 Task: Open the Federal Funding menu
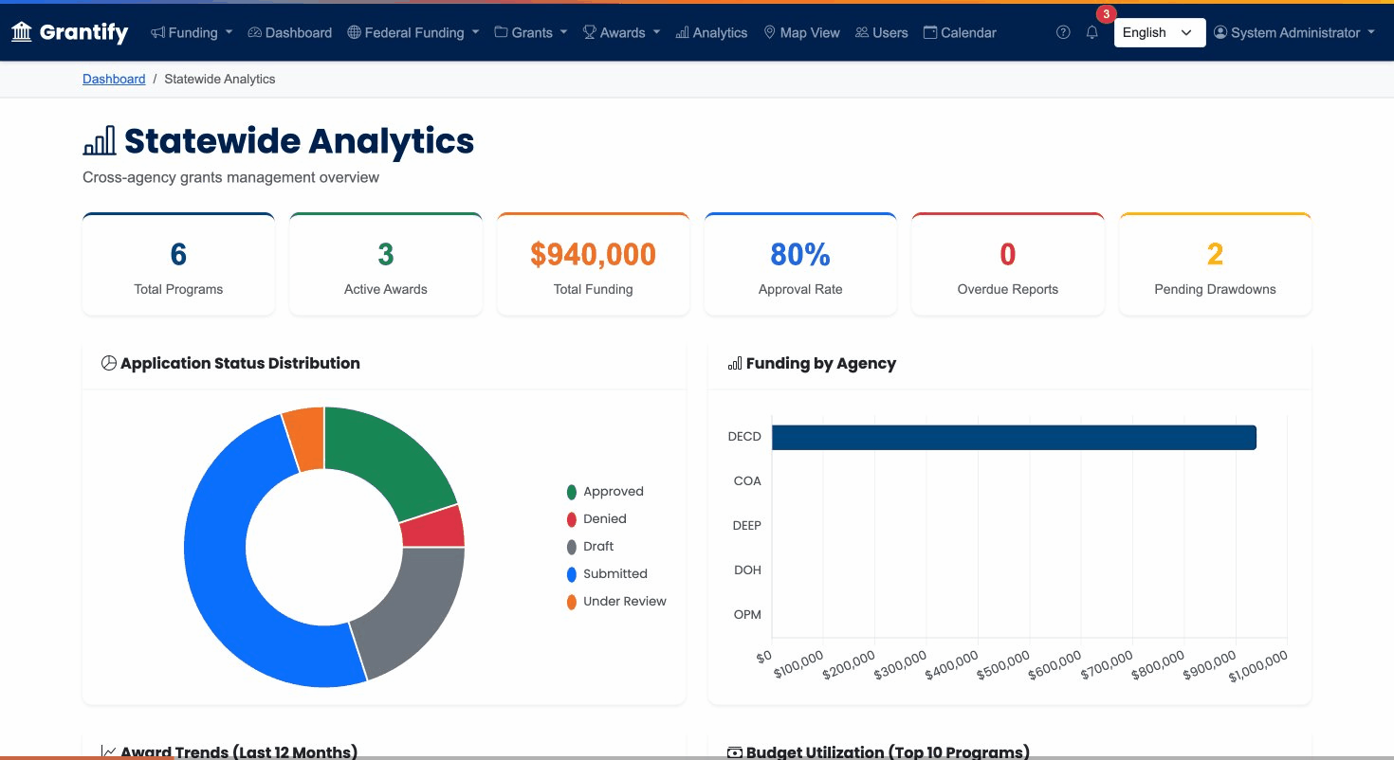[x=413, y=31]
